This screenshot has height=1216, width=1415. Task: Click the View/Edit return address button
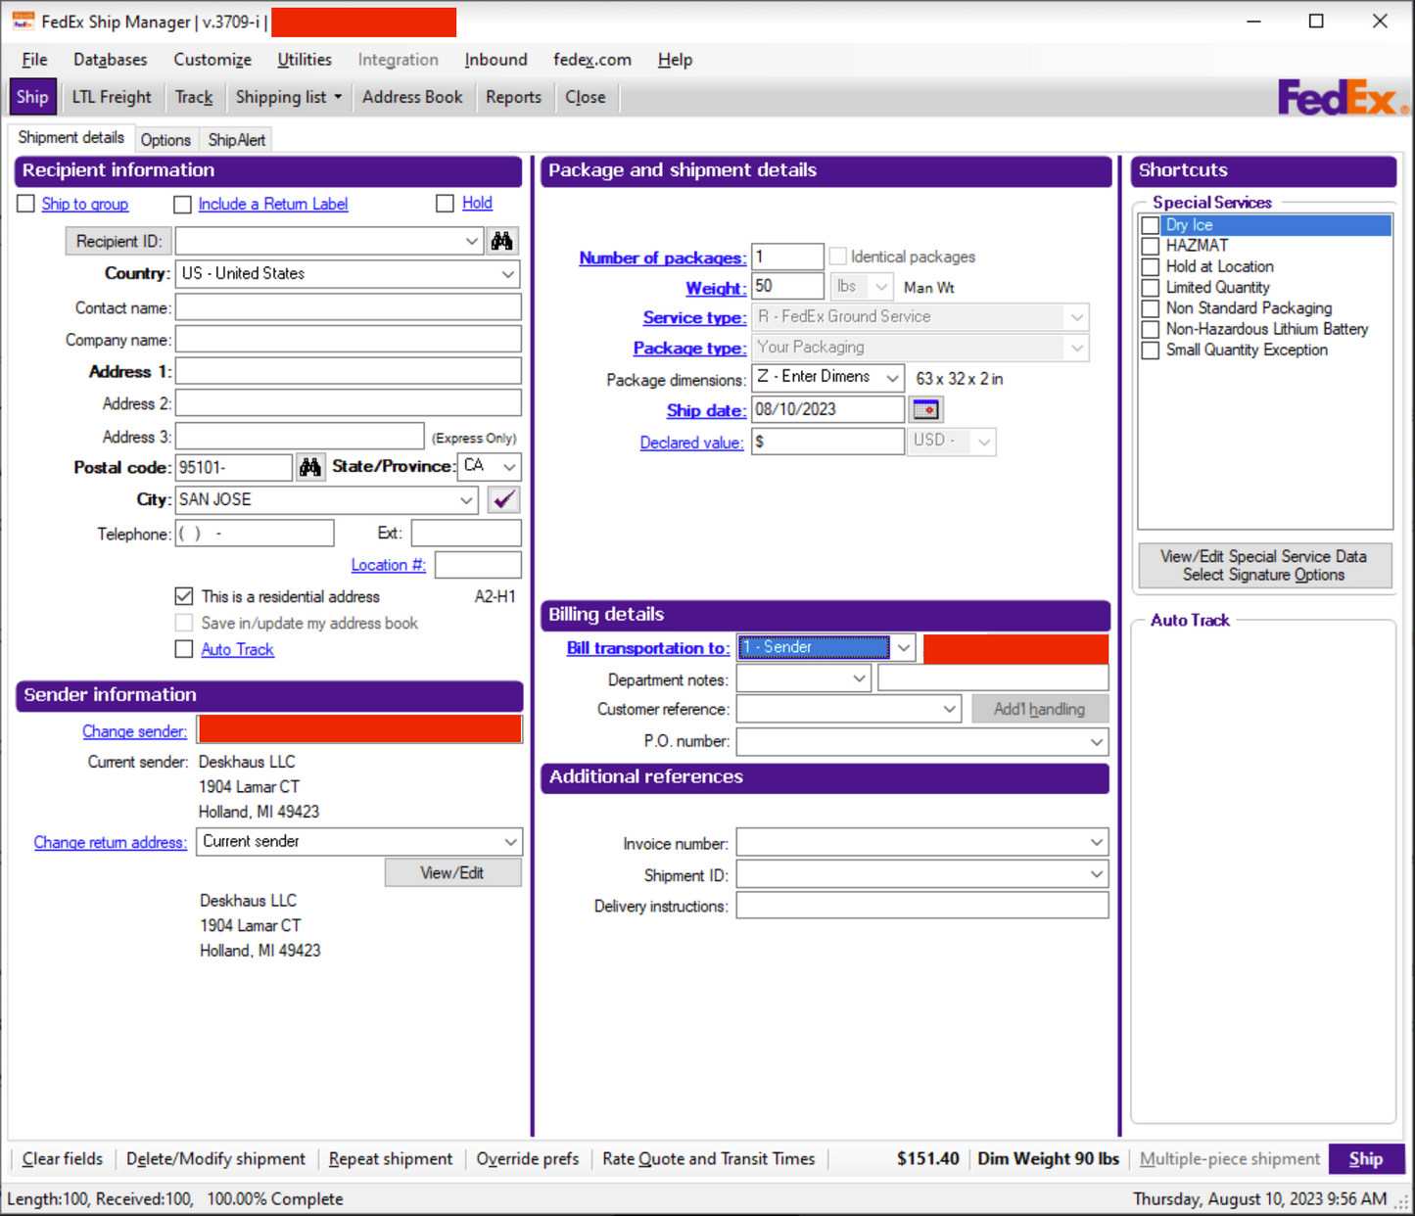point(452,872)
